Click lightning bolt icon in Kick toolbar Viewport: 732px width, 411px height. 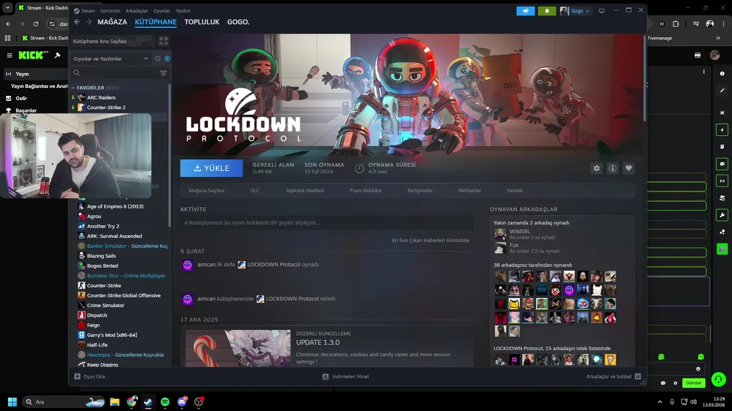click(x=722, y=130)
